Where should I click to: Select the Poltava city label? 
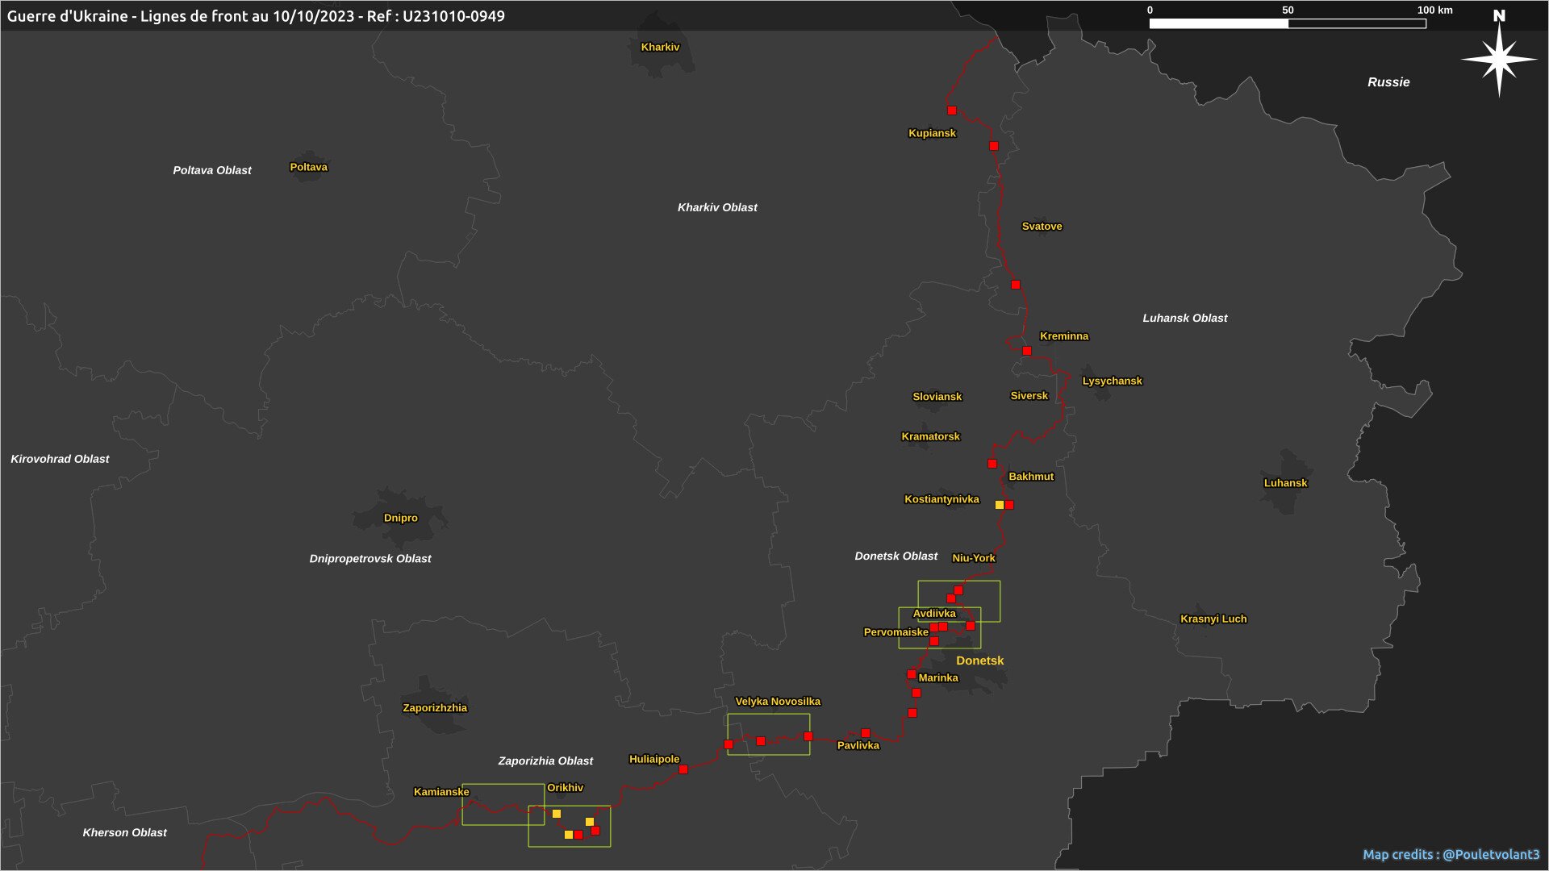point(309,167)
